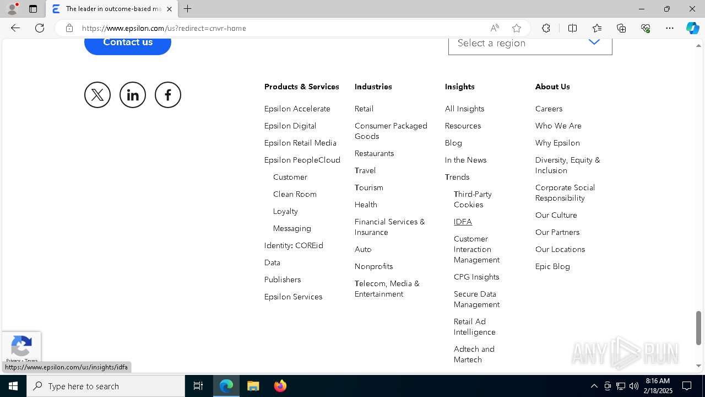Launch Firefox from the taskbar
The image size is (705, 397).
(x=280, y=386)
